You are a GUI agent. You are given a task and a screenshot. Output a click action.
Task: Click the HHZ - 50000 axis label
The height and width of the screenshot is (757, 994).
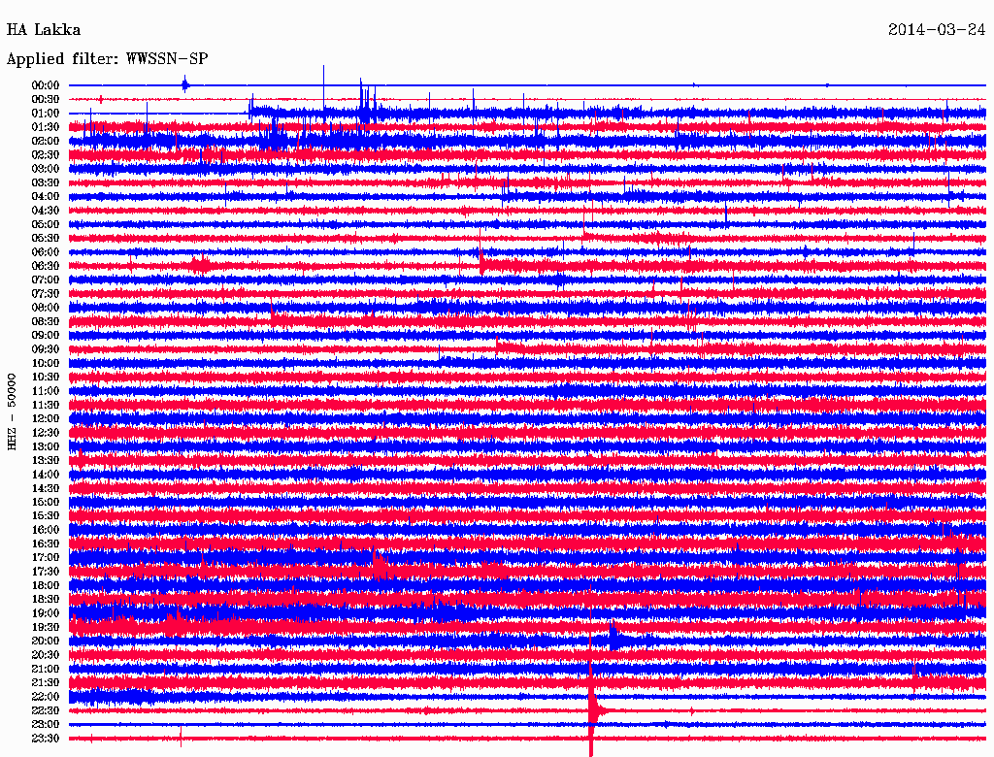tap(12, 412)
